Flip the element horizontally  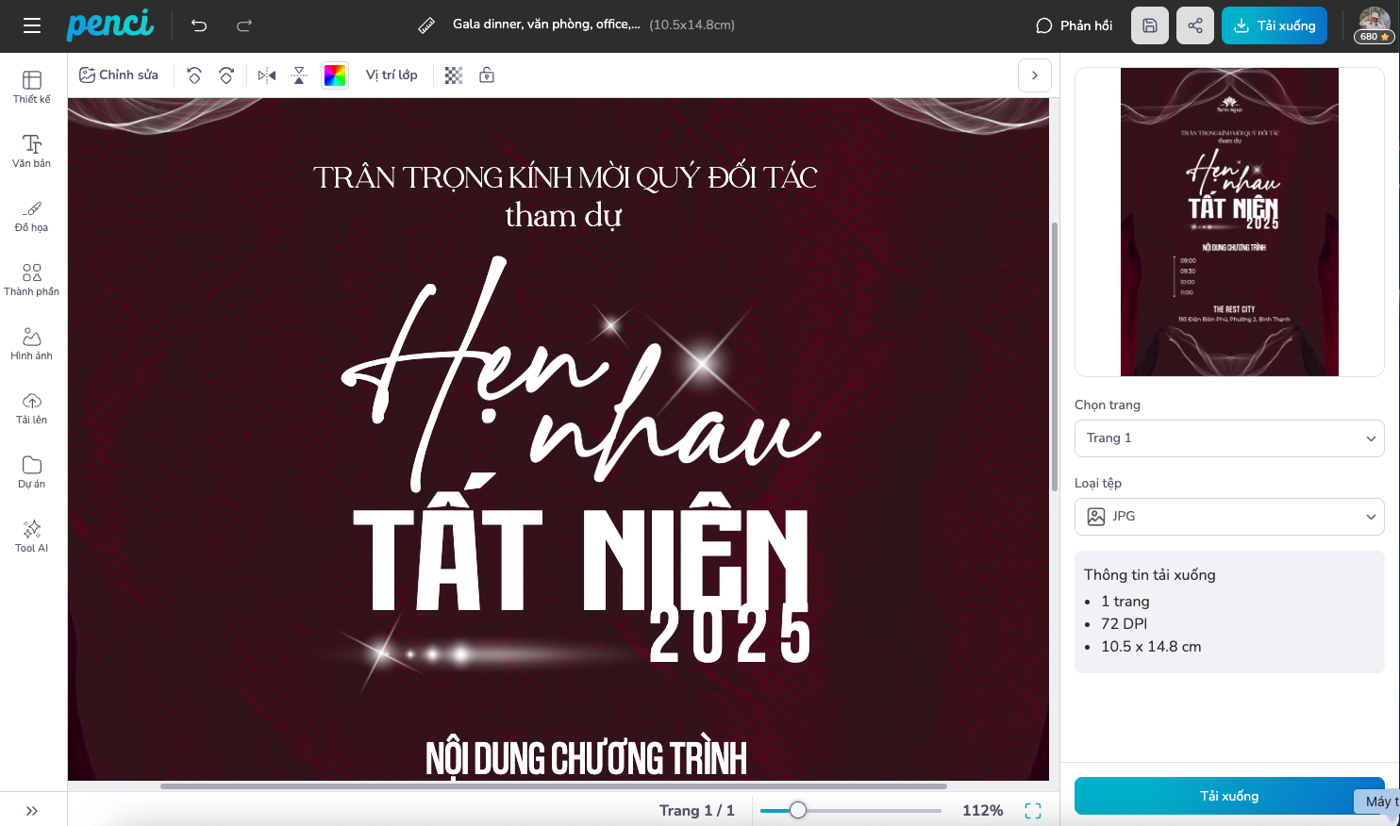[x=267, y=75]
